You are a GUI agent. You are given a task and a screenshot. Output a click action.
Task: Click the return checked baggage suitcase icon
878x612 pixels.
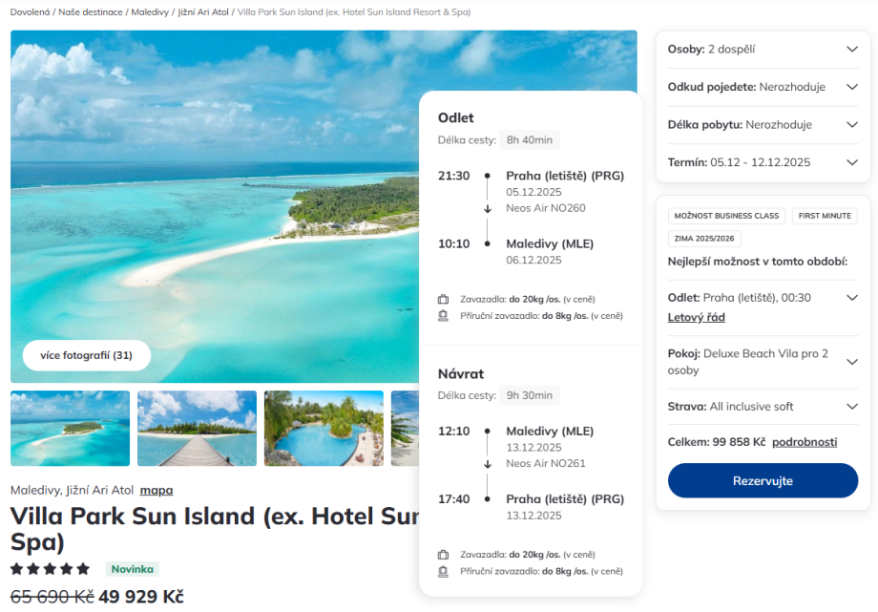[443, 555]
